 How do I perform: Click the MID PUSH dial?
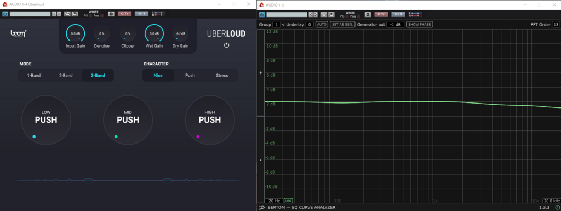tap(128, 120)
